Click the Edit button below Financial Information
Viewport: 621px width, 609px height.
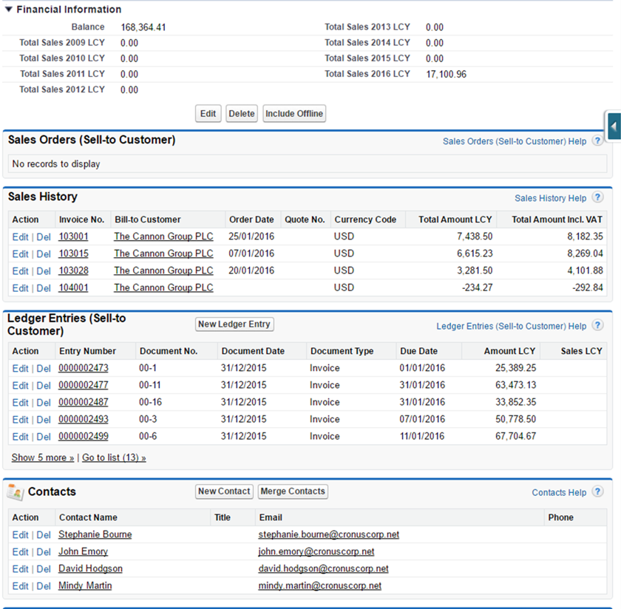208,113
